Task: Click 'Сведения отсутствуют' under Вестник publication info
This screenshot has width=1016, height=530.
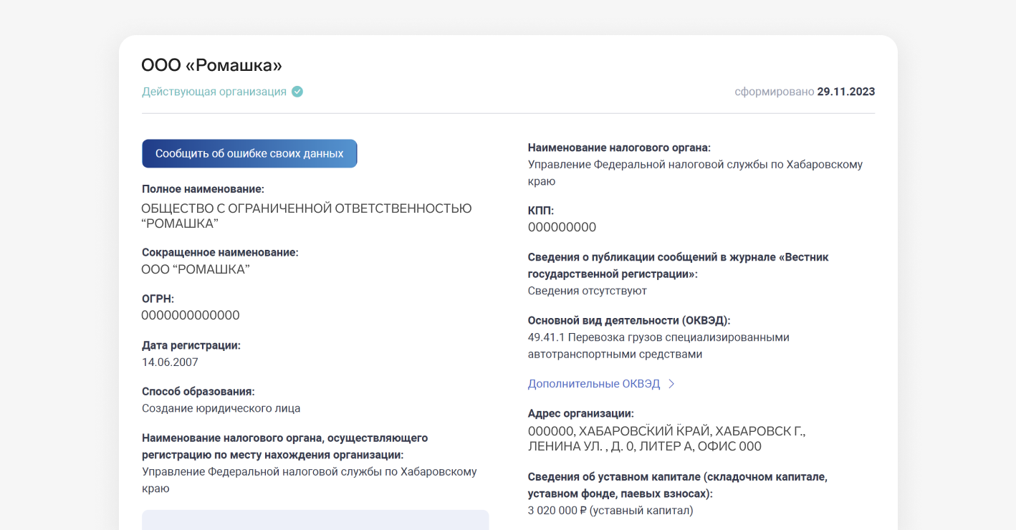Action: [587, 291]
